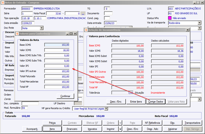Click the Base ICMS Dados digitados field 100,00
Viewport: 205px width, 134px height.
[128, 46]
